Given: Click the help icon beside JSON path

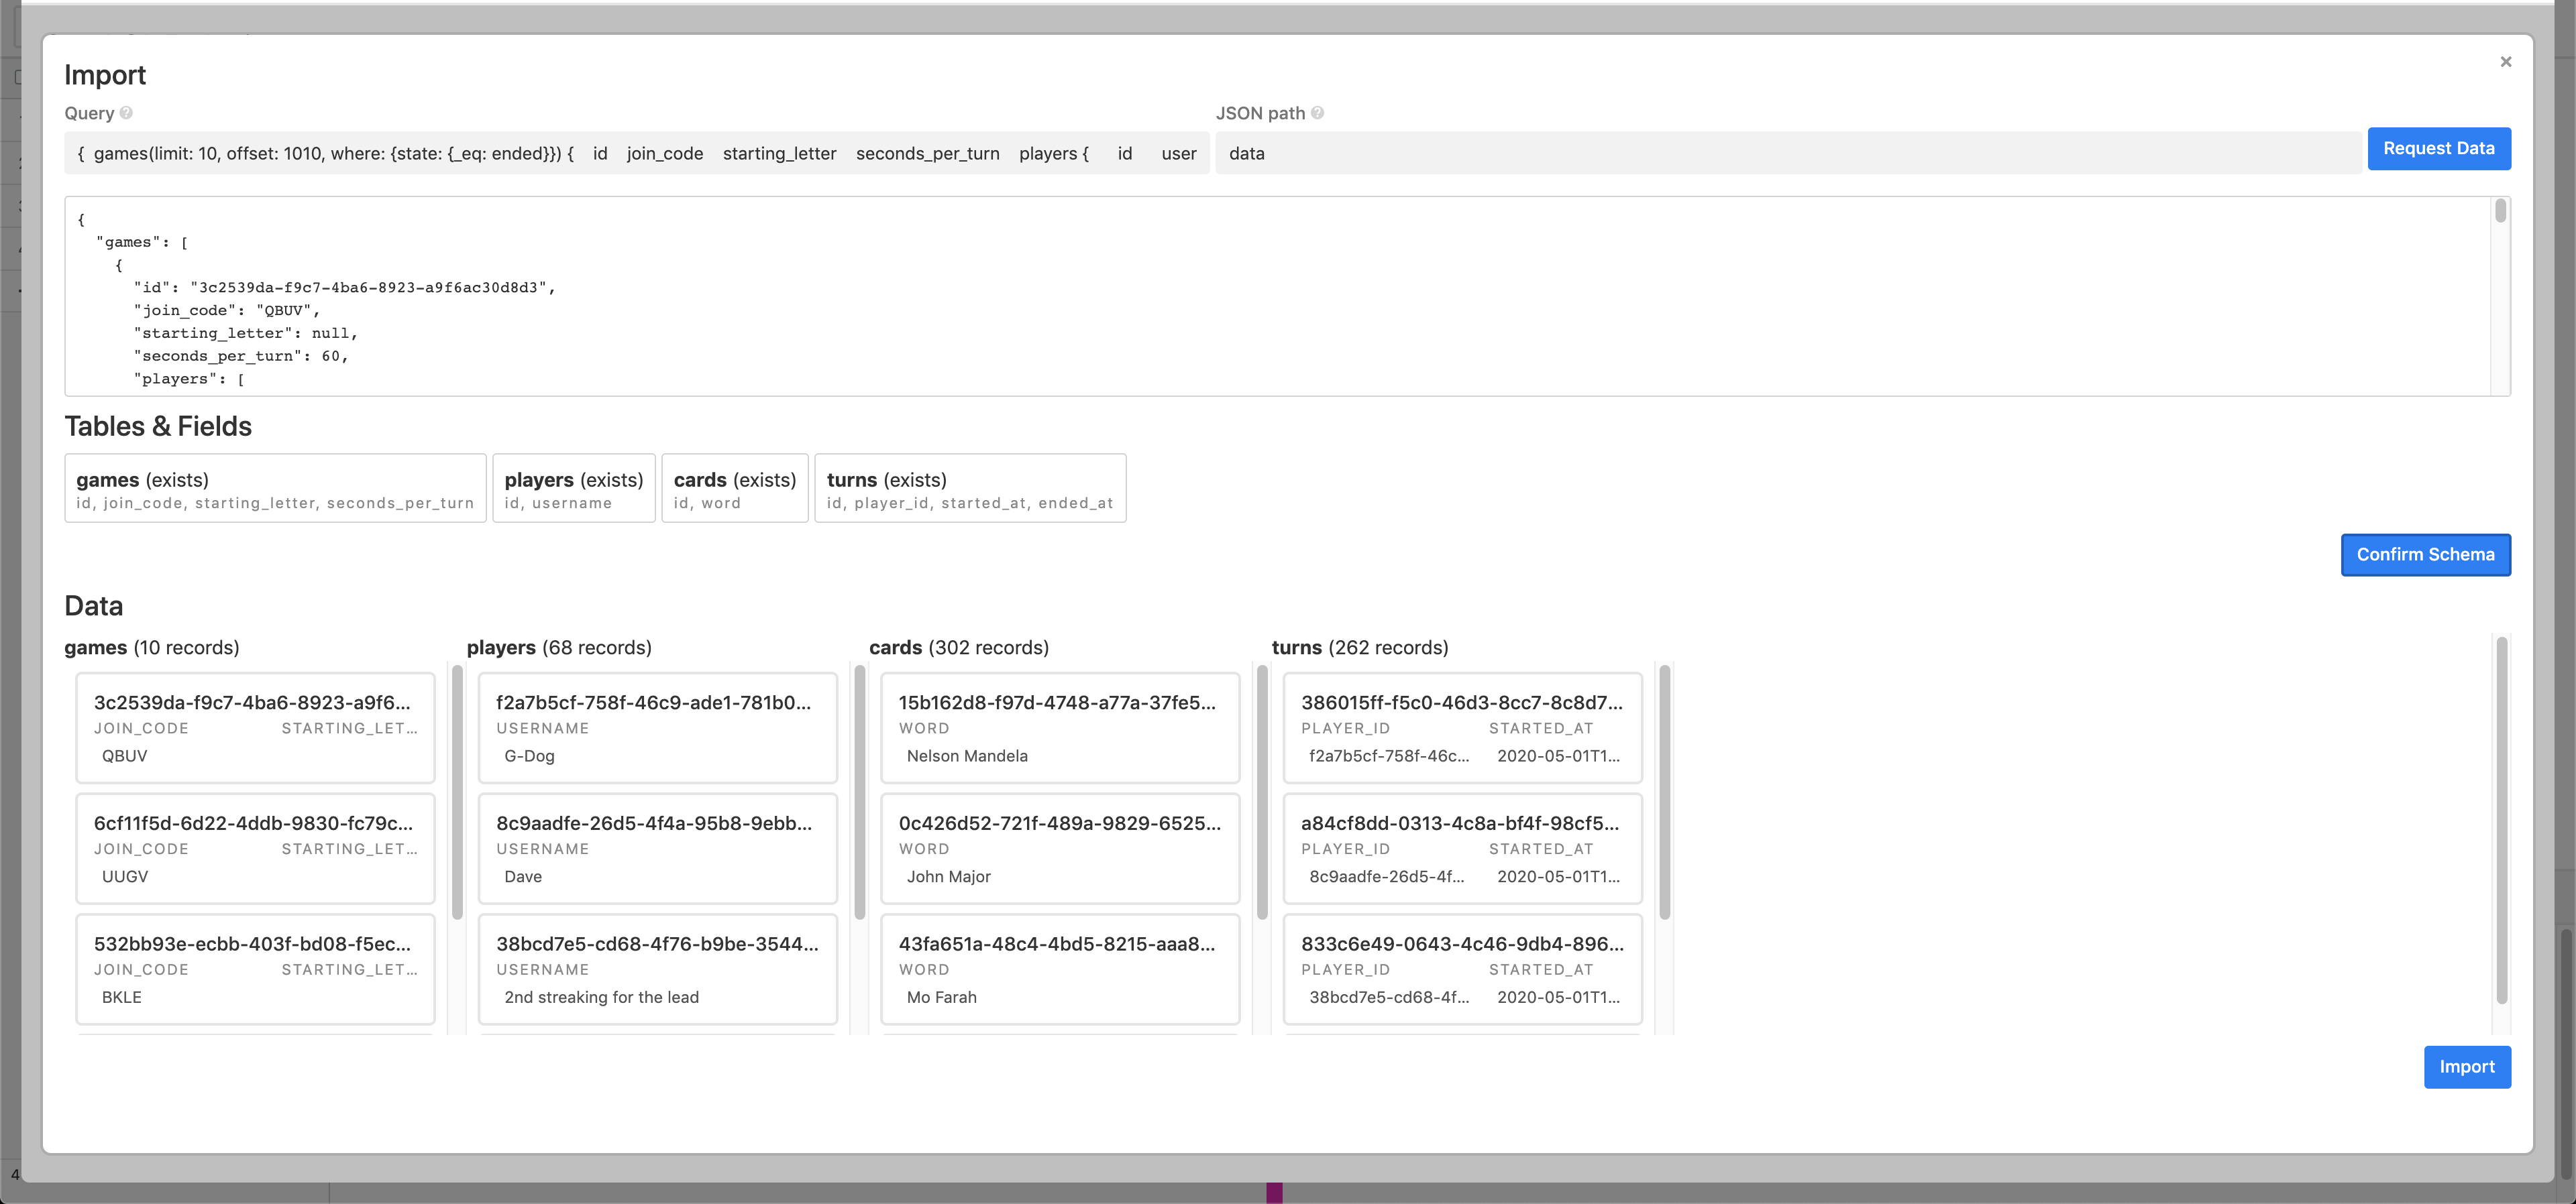Looking at the screenshot, I should pyautogui.click(x=1317, y=113).
